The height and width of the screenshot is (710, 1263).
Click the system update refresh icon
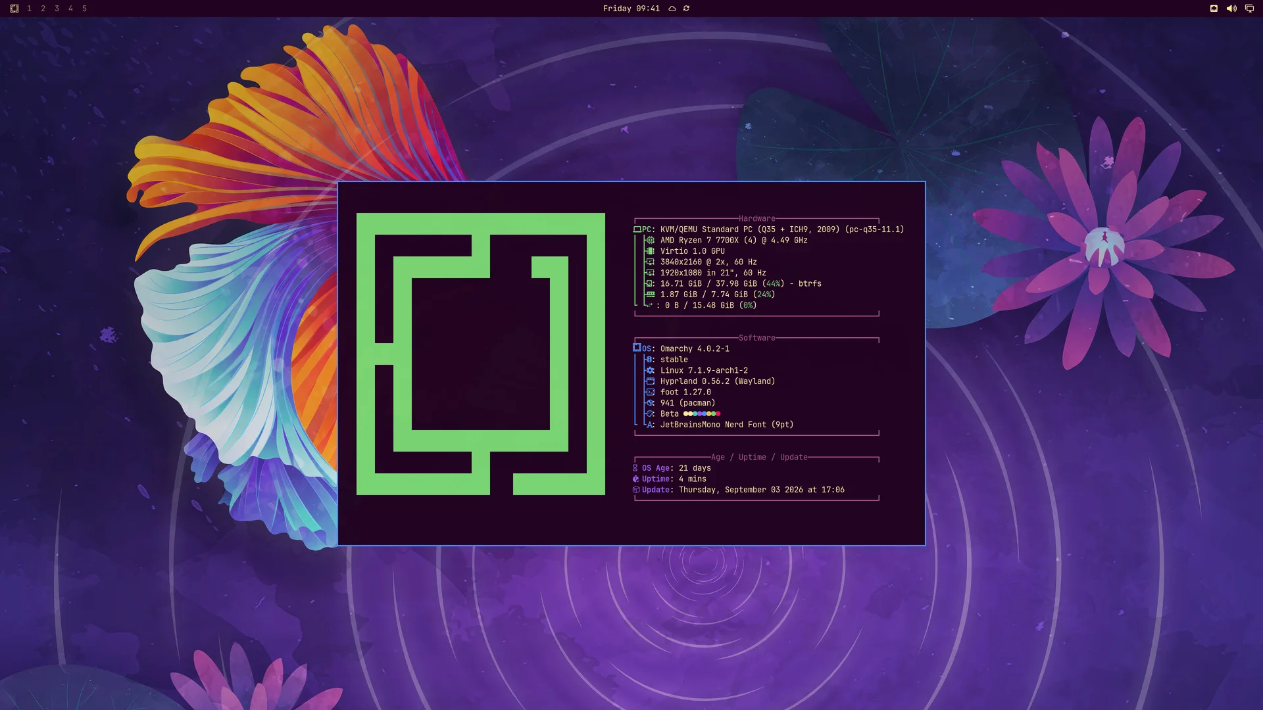(x=686, y=9)
